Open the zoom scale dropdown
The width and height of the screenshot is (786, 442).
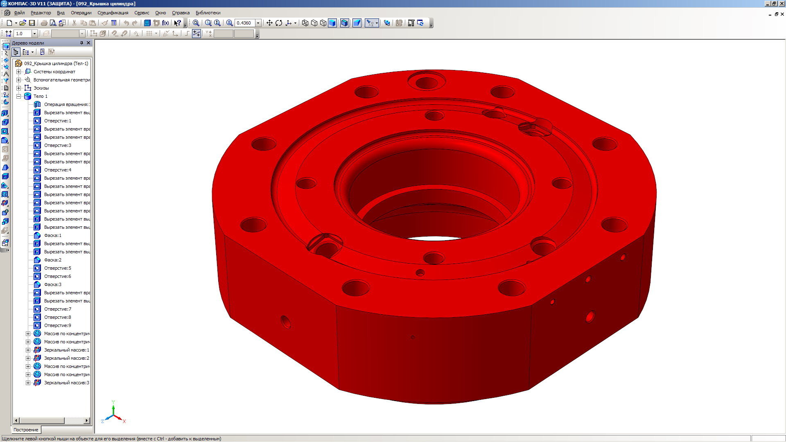click(258, 23)
